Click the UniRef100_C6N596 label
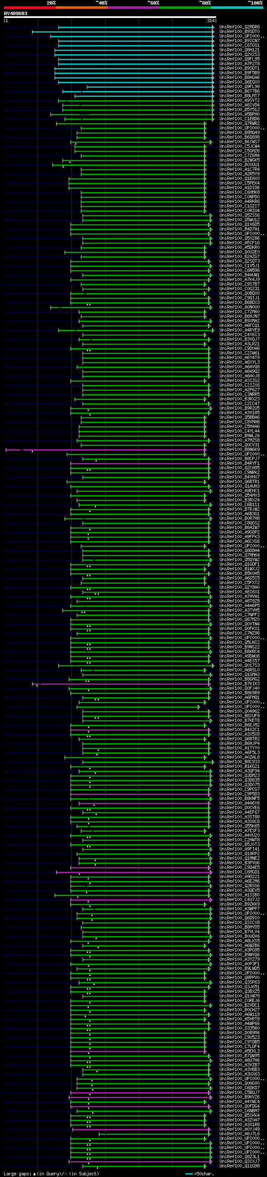The height and width of the screenshot is (1177, 267). [x=239, y=271]
